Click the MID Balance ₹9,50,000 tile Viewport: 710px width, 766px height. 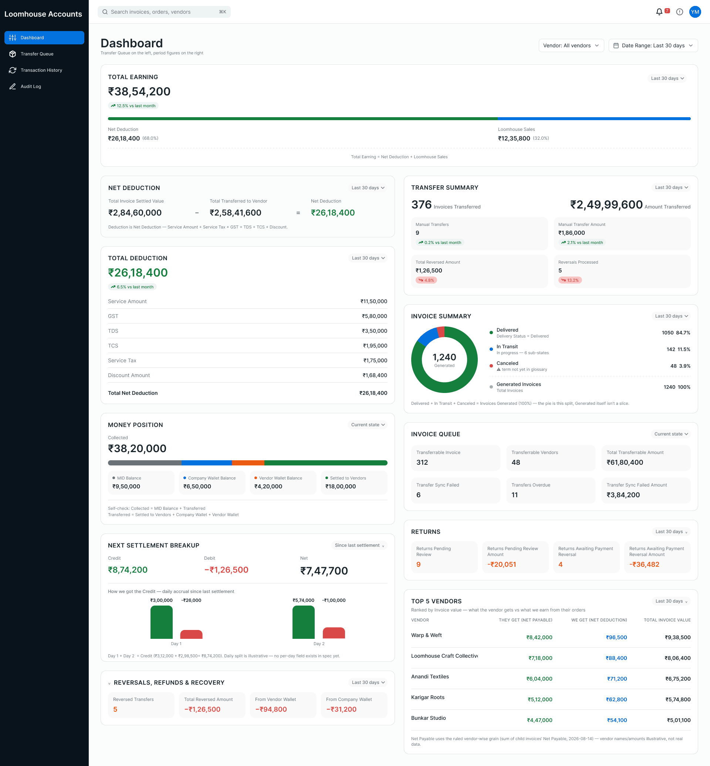[x=141, y=482]
